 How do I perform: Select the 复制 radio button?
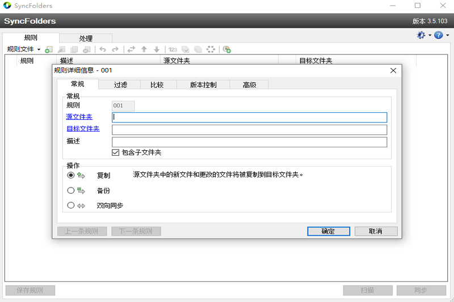click(70, 175)
